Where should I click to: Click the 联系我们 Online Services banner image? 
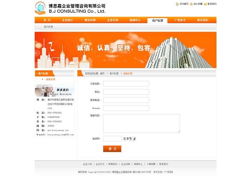point(54,90)
